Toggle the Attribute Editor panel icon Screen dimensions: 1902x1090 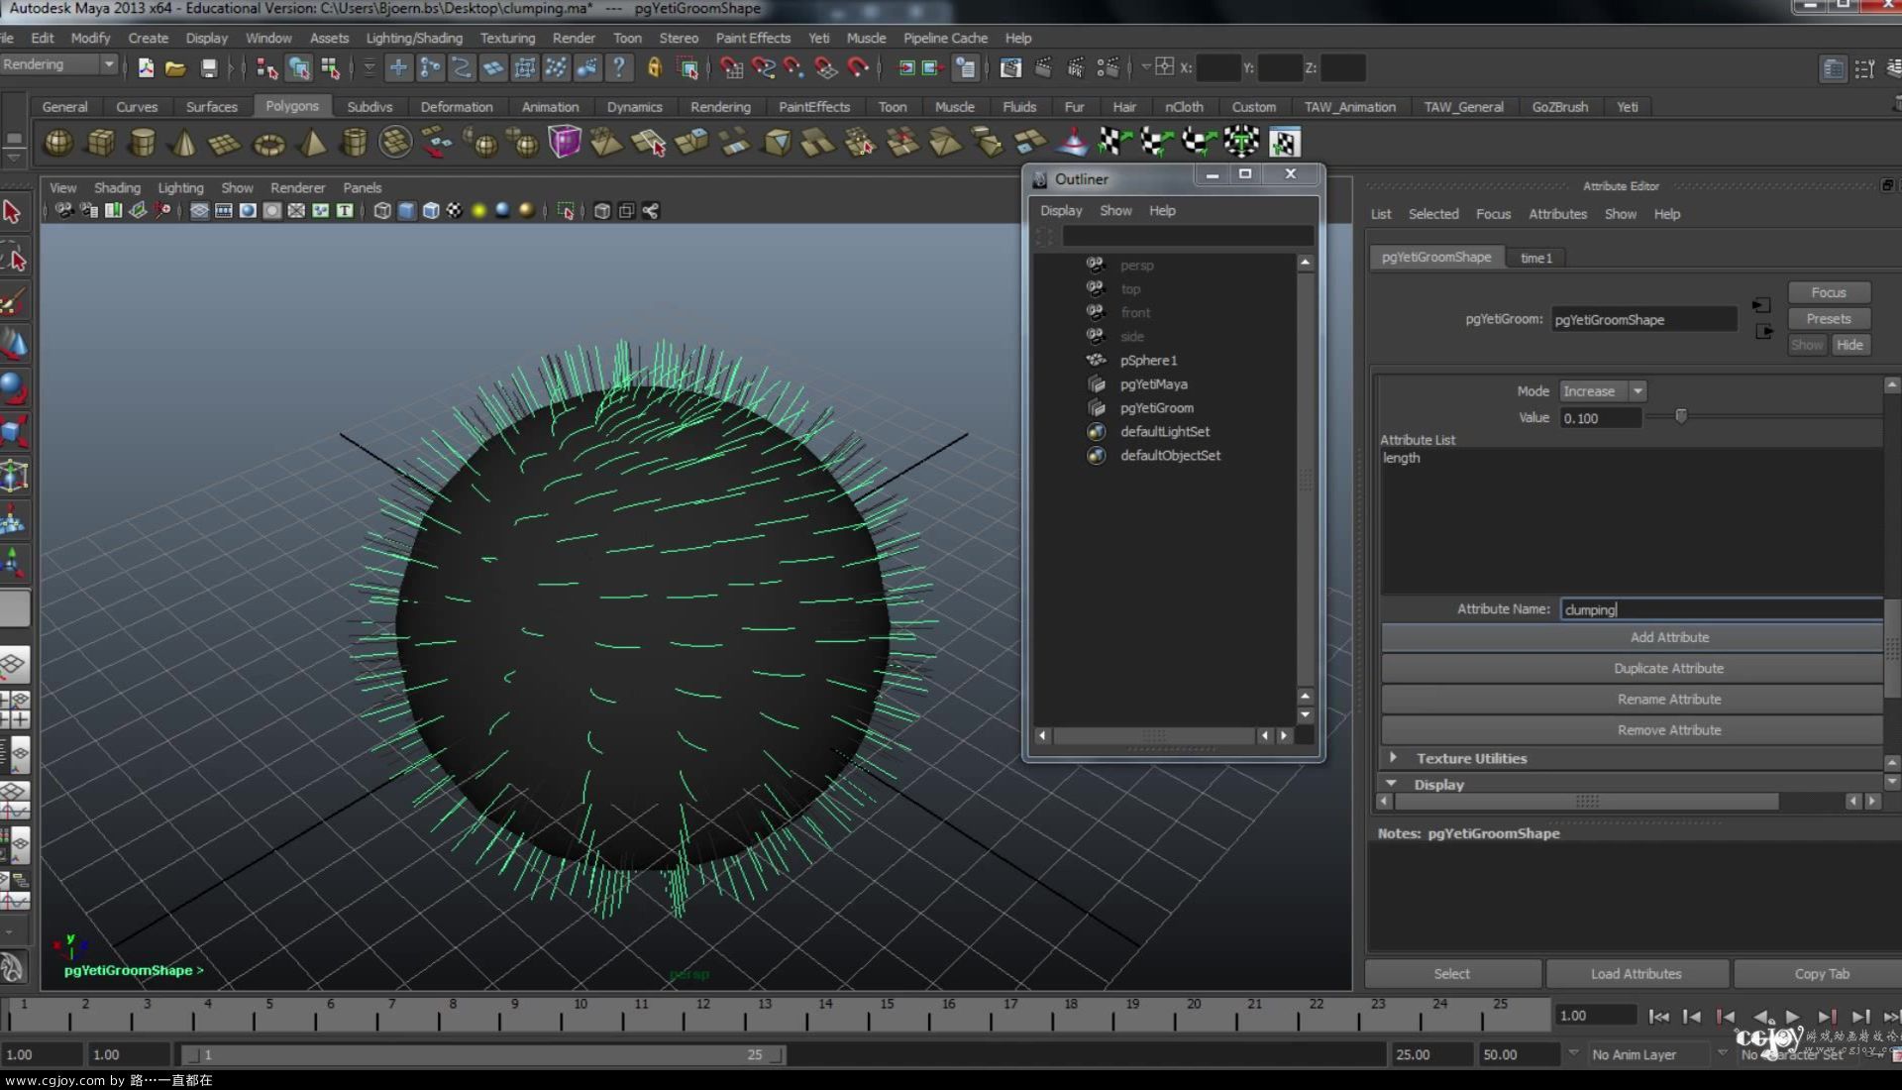(x=1833, y=68)
